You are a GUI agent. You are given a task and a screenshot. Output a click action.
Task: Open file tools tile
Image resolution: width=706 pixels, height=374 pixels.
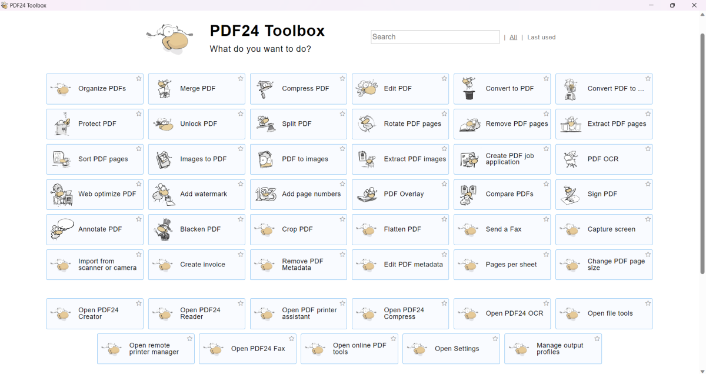click(x=604, y=313)
